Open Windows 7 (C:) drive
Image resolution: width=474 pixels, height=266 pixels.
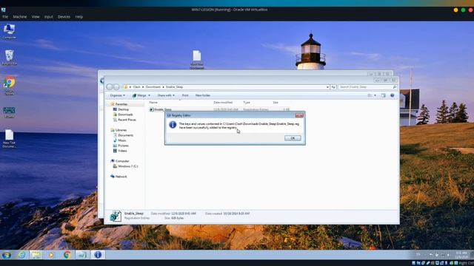tap(128, 166)
